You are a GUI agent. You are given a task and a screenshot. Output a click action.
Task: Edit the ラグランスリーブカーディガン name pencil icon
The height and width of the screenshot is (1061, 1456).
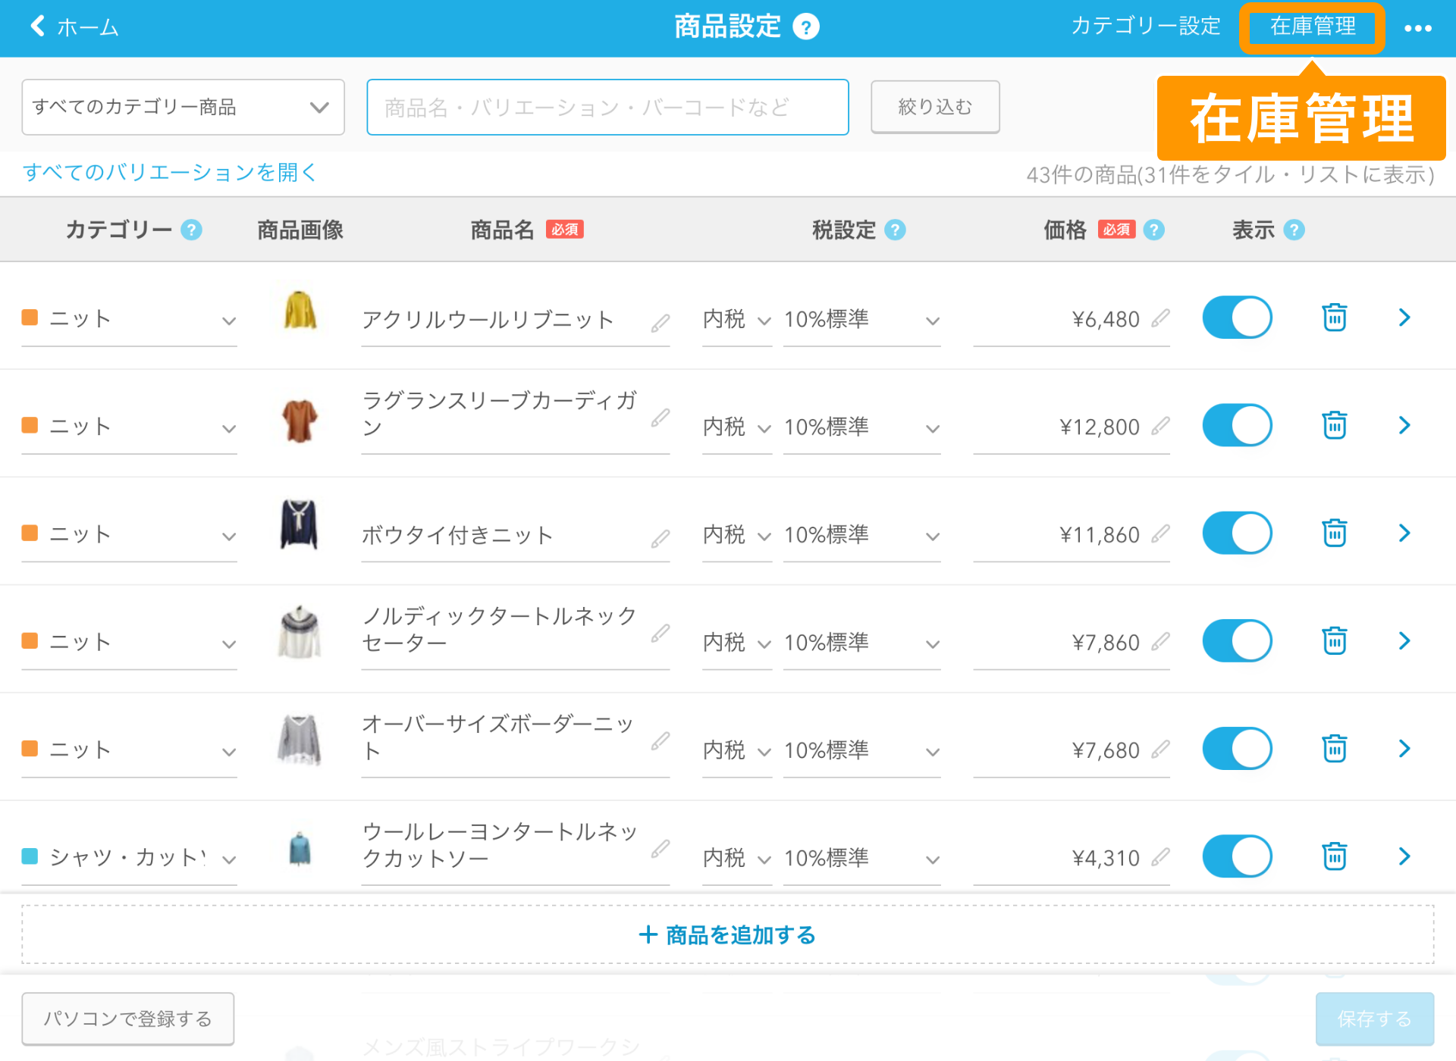click(660, 418)
